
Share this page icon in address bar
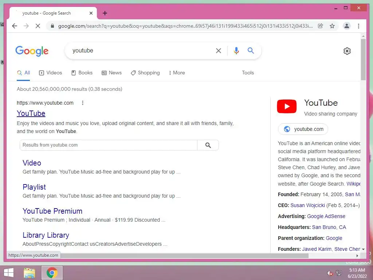coord(321,26)
